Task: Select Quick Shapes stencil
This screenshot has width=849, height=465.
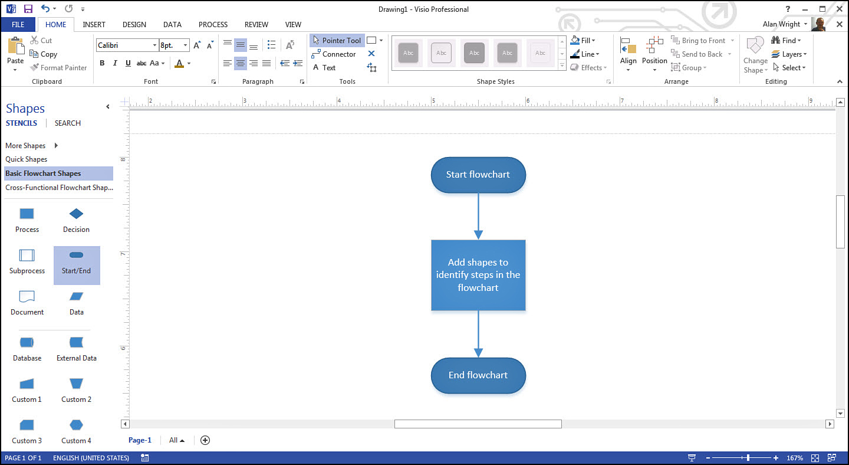Action: [x=27, y=159]
